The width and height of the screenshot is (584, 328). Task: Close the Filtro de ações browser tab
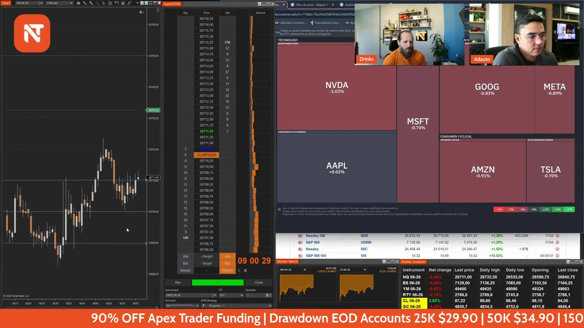click(333, 5)
